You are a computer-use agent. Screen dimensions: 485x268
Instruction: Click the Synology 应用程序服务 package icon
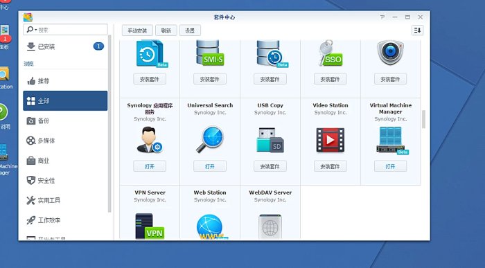(150, 140)
